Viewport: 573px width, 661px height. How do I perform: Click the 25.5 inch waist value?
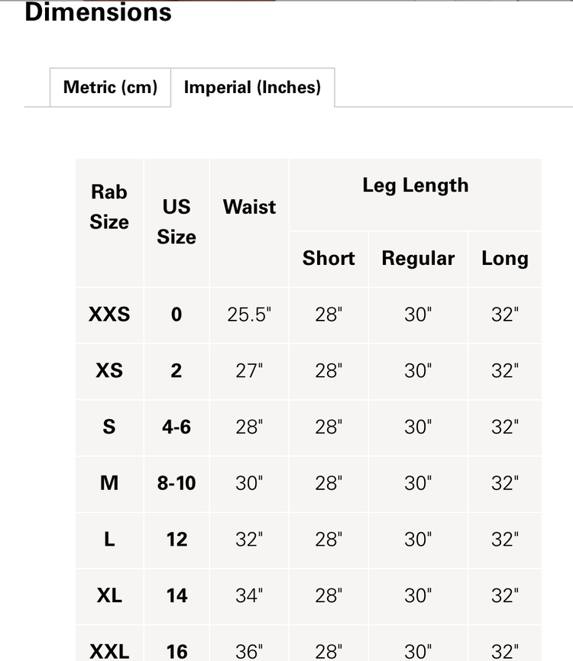click(x=248, y=314)
